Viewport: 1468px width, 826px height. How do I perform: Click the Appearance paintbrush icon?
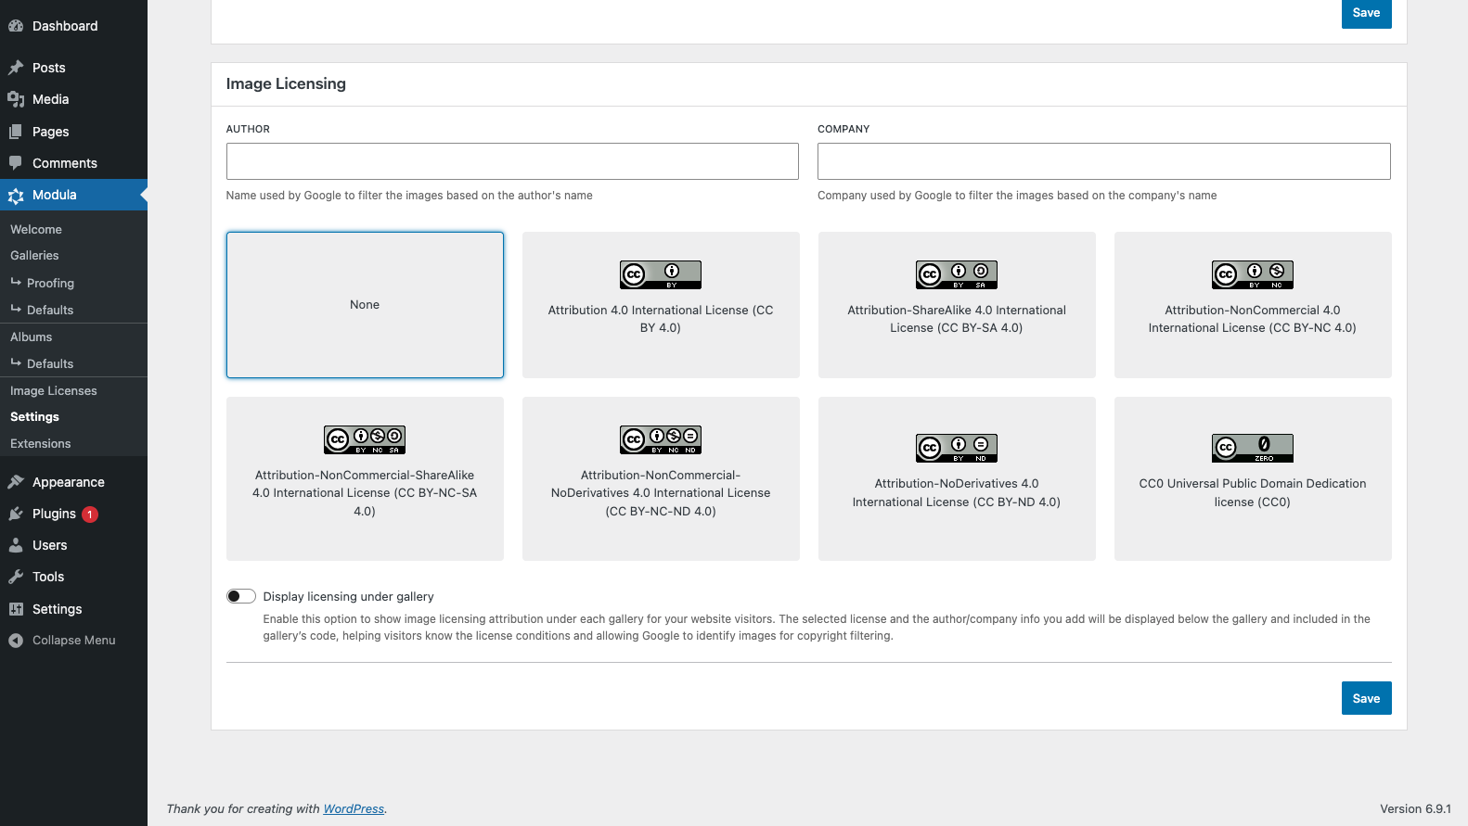click(x=16, y=482)
